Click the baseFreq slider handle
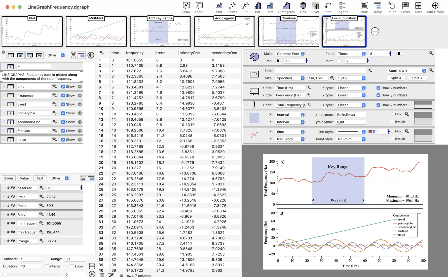This screenshot has width=448, height=277. 81,188
